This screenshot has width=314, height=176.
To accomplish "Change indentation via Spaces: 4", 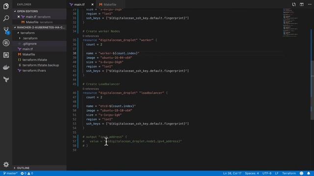I will pos(252,173).
